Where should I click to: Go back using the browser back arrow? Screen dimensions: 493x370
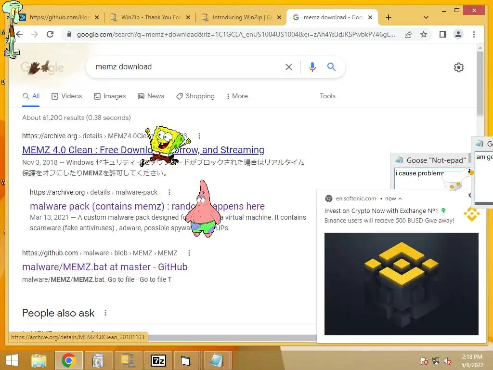(x=19, y=34)
